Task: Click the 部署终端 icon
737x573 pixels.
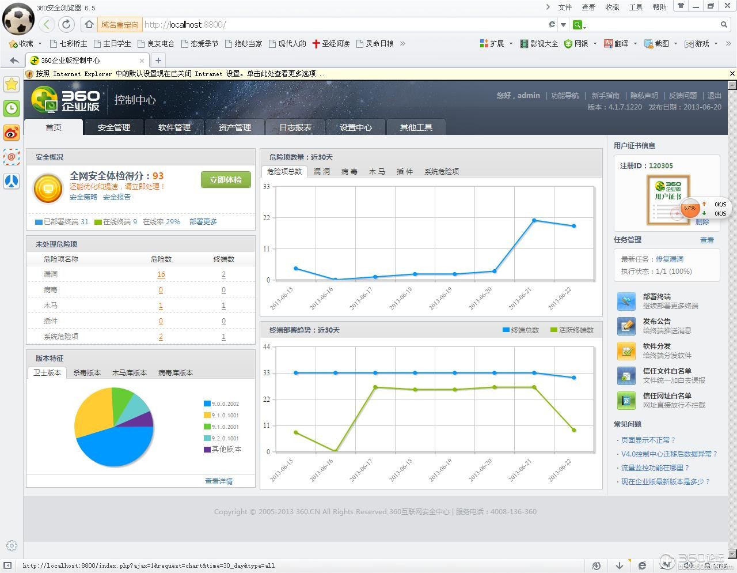Action: [x=626, y=301]
